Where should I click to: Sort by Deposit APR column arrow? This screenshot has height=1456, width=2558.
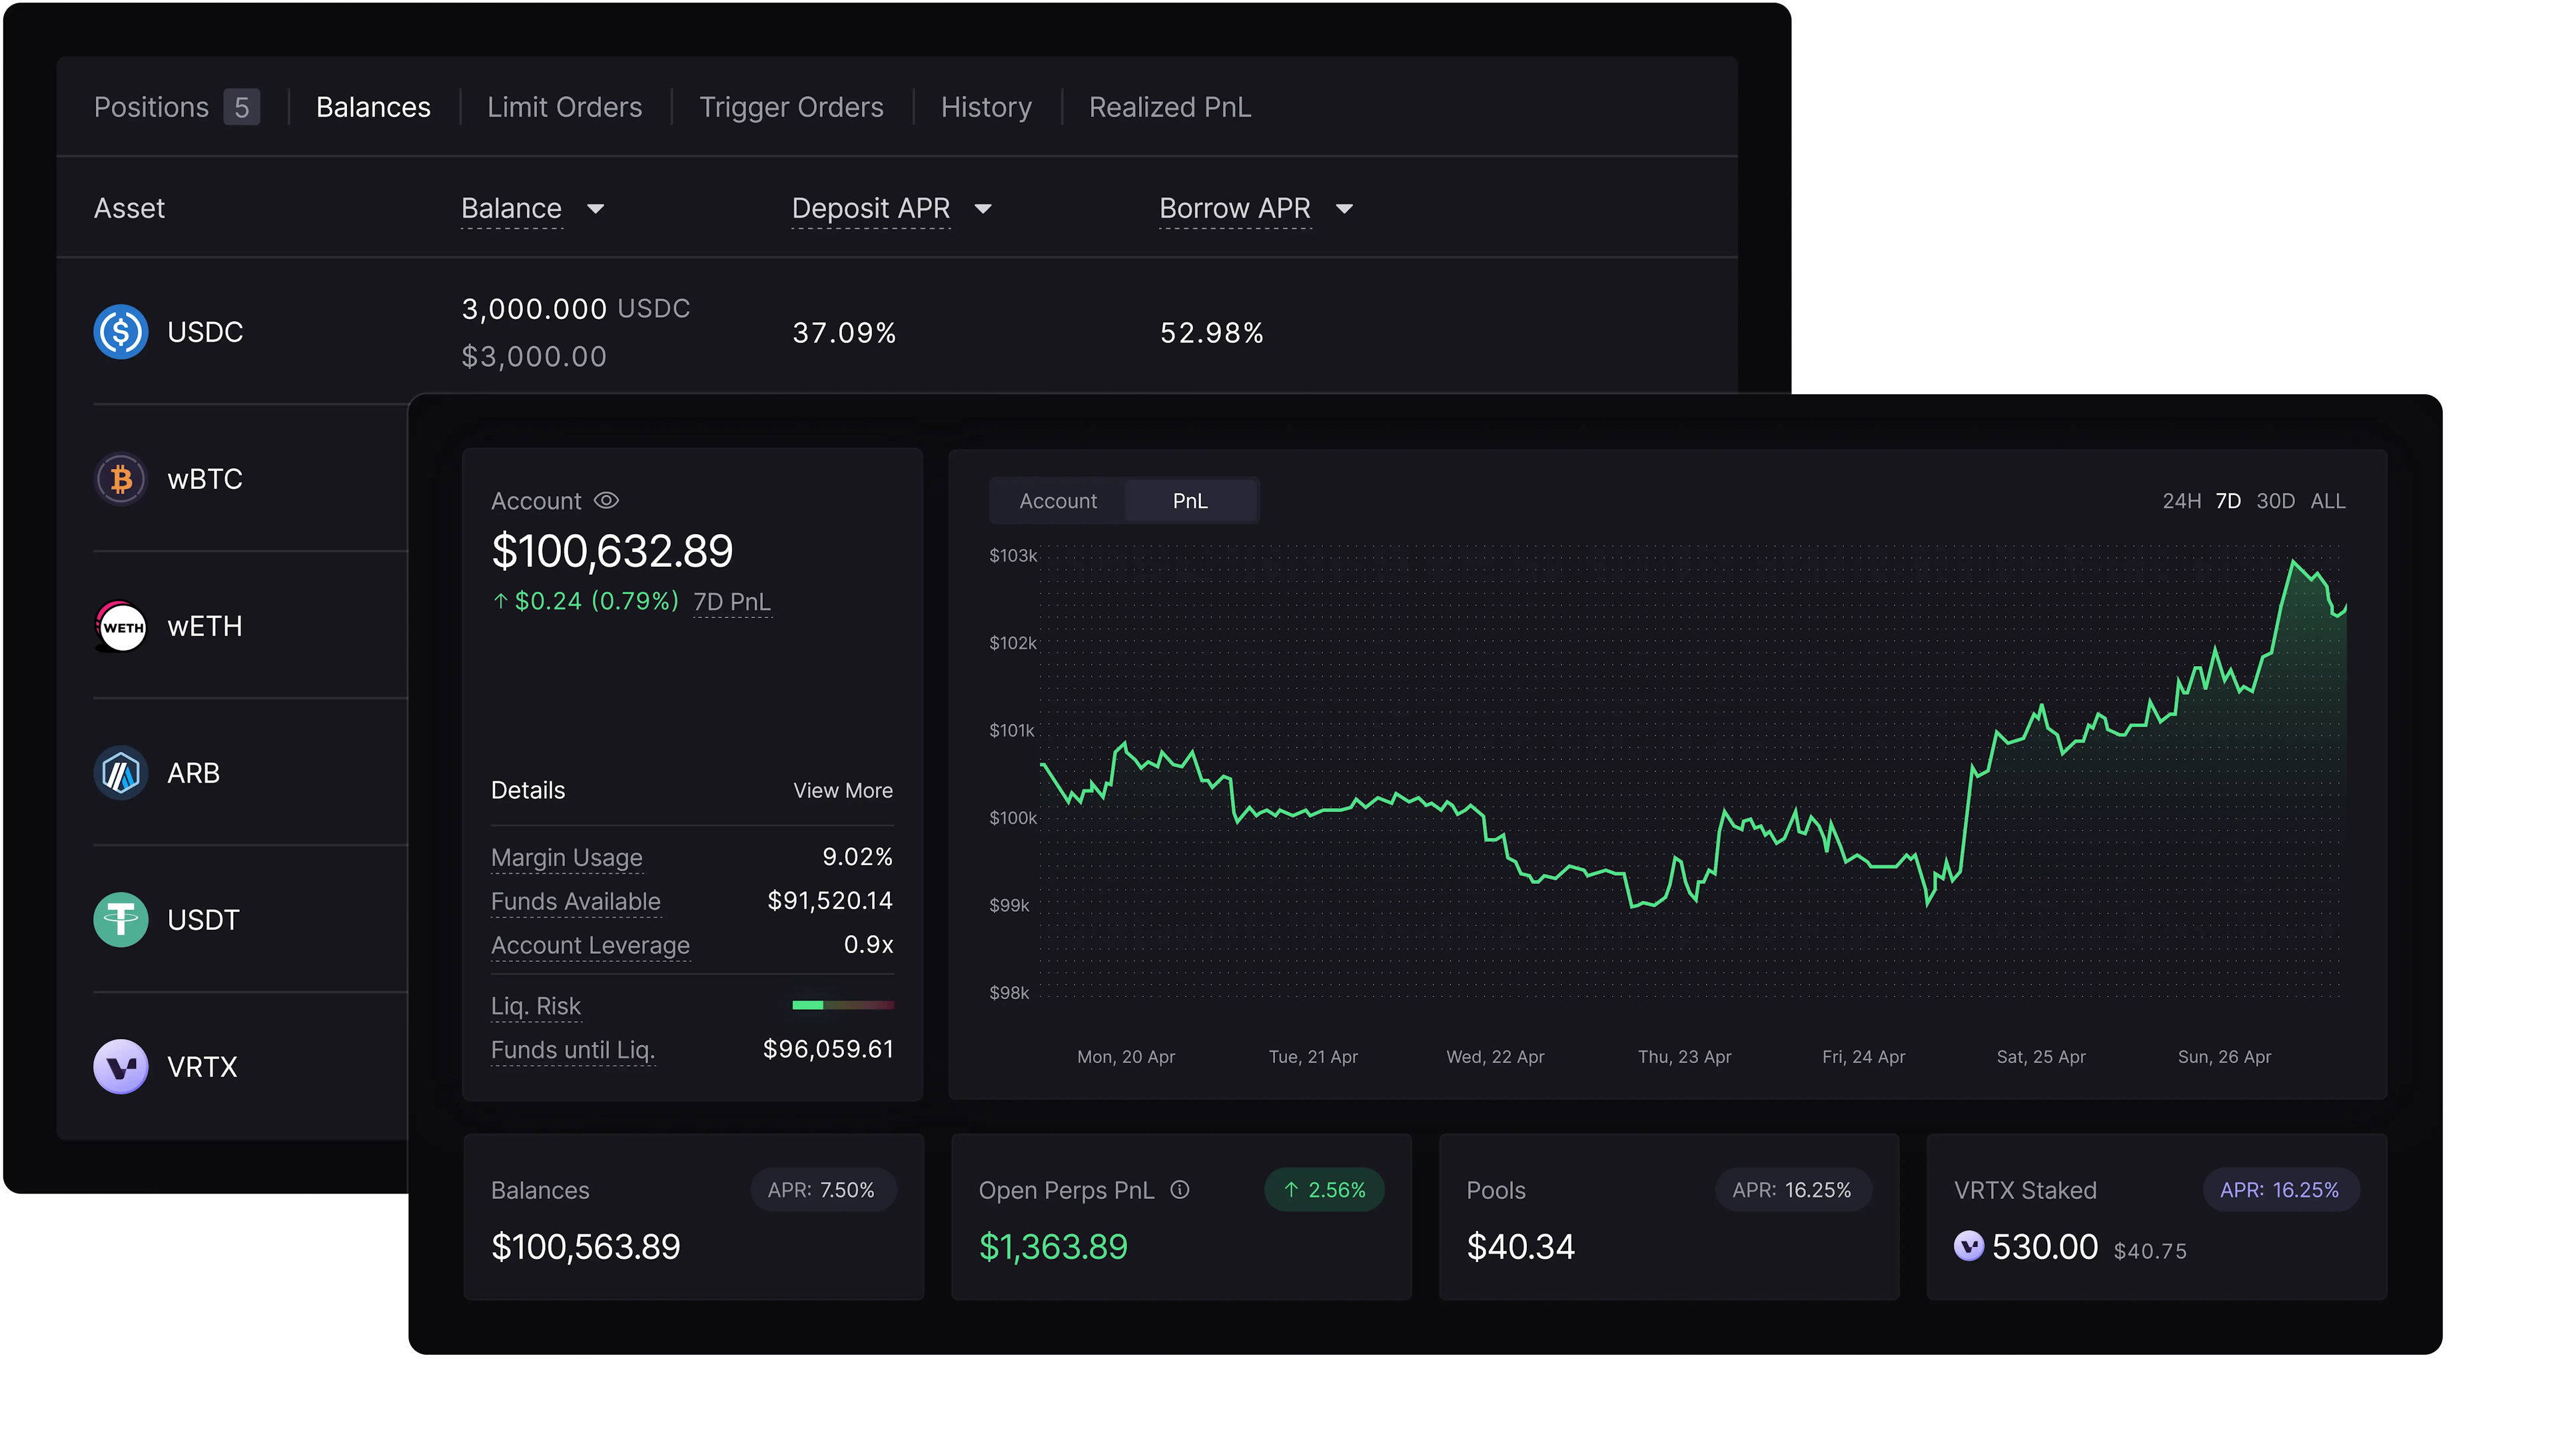[x=982, y=208]
